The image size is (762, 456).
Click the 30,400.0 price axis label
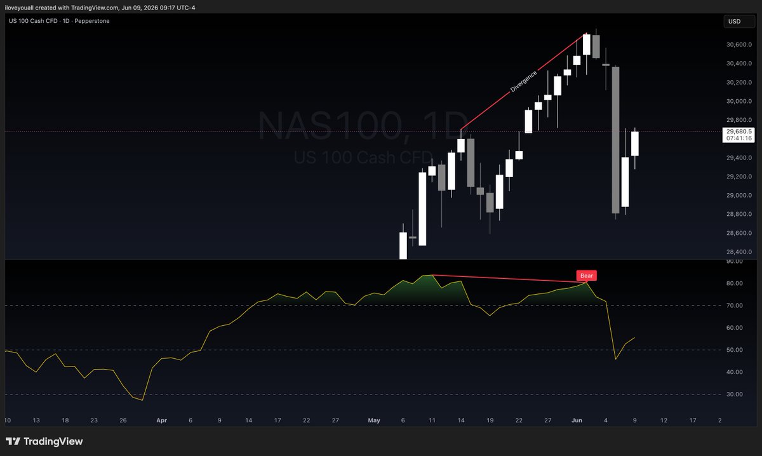coord(739,64)
